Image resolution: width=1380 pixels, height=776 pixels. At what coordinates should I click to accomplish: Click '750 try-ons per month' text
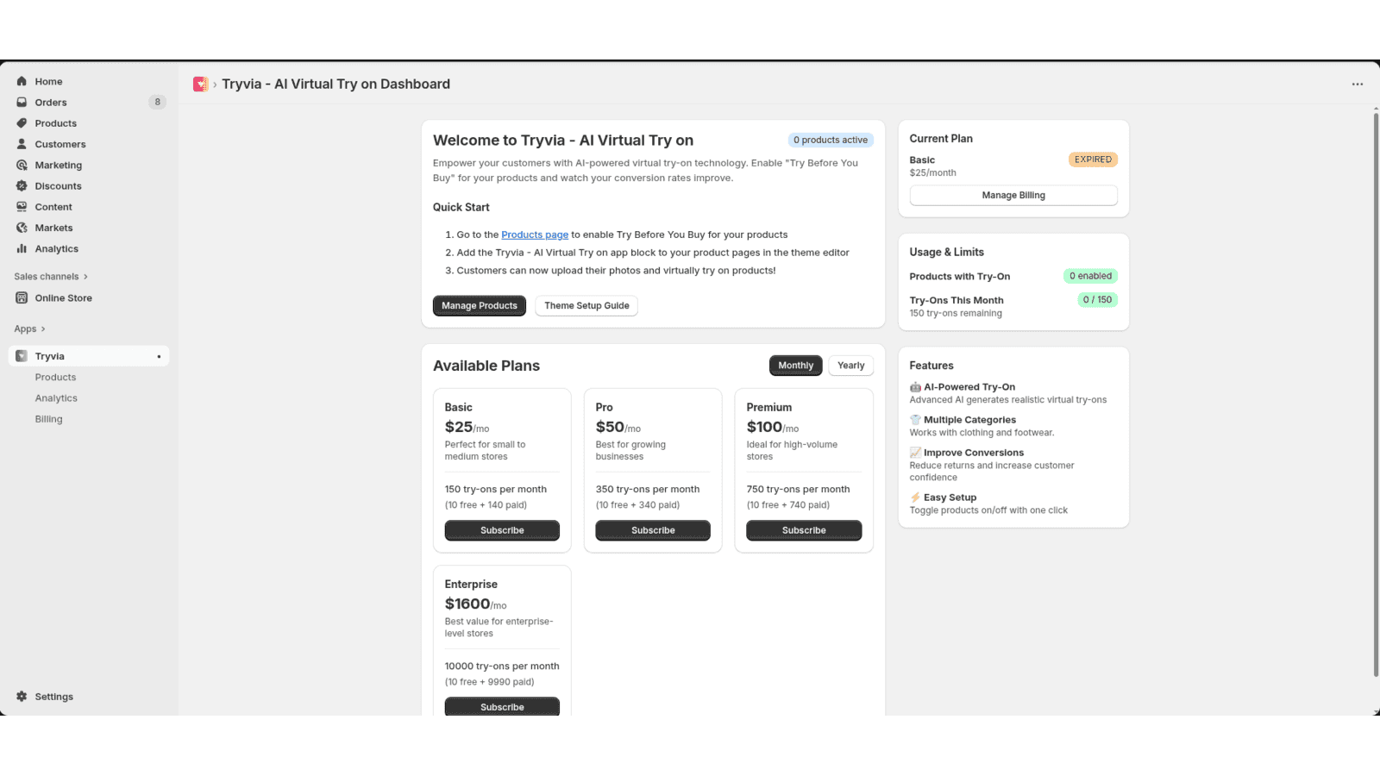(798, 489)
